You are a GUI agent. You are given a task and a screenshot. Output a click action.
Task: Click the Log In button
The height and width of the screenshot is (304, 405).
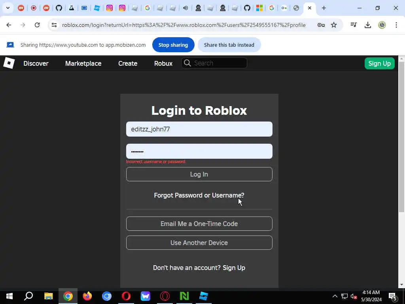pyautogui.click(x=199, y=174)
